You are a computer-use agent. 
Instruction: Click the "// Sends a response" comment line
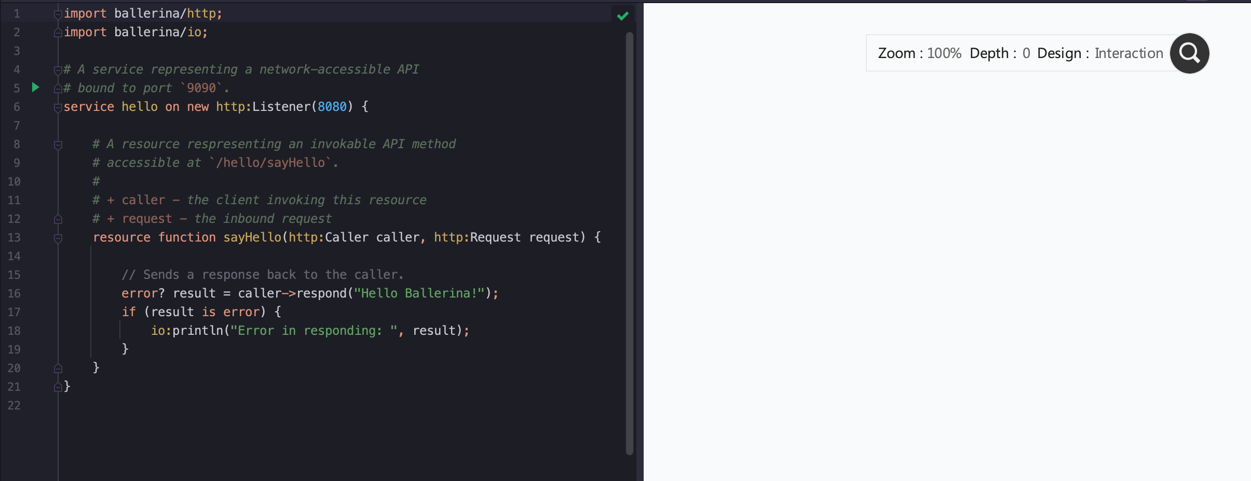pyautogui.click(x=262, y=274)
